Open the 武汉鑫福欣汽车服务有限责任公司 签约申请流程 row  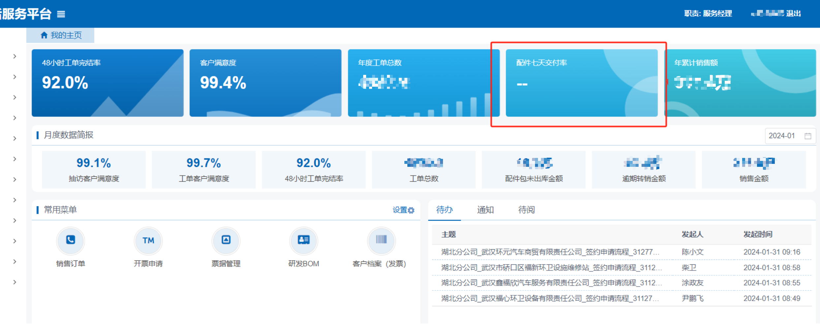click(x=621, y=283)
